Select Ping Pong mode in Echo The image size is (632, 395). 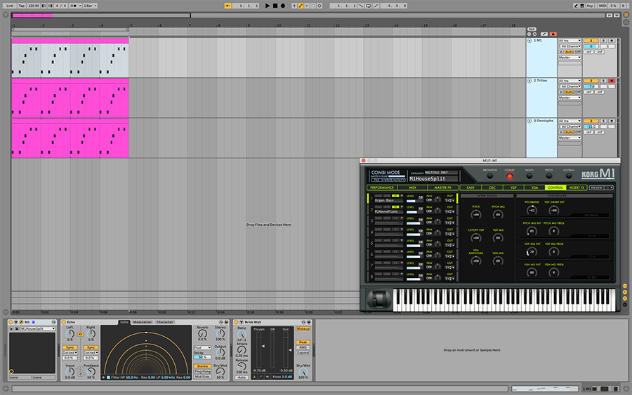pyautogui.click(x=202, y=372)
